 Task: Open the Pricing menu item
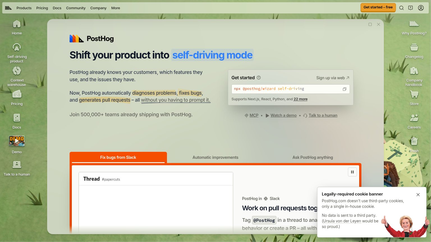coord(42,8)
